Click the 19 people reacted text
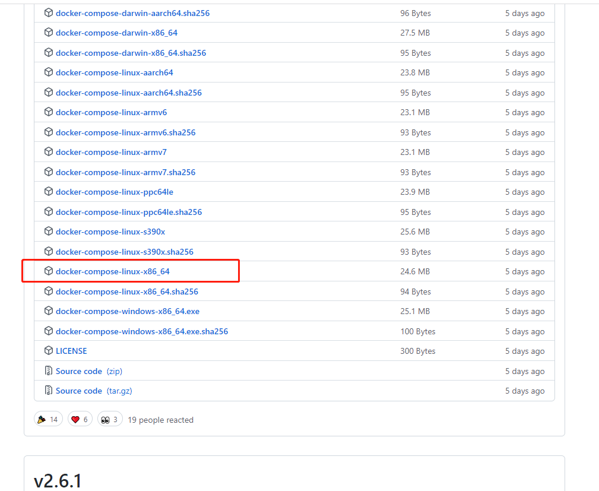Image resolution: width=599 pixels, height=491 pixels. click(x=160, y=420)
